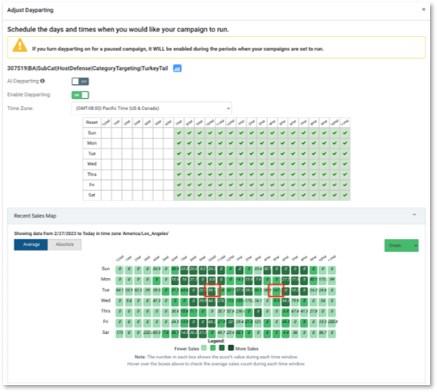Toggle the AI Dayparting switch

pyautogui.click(x=80, y=82)
